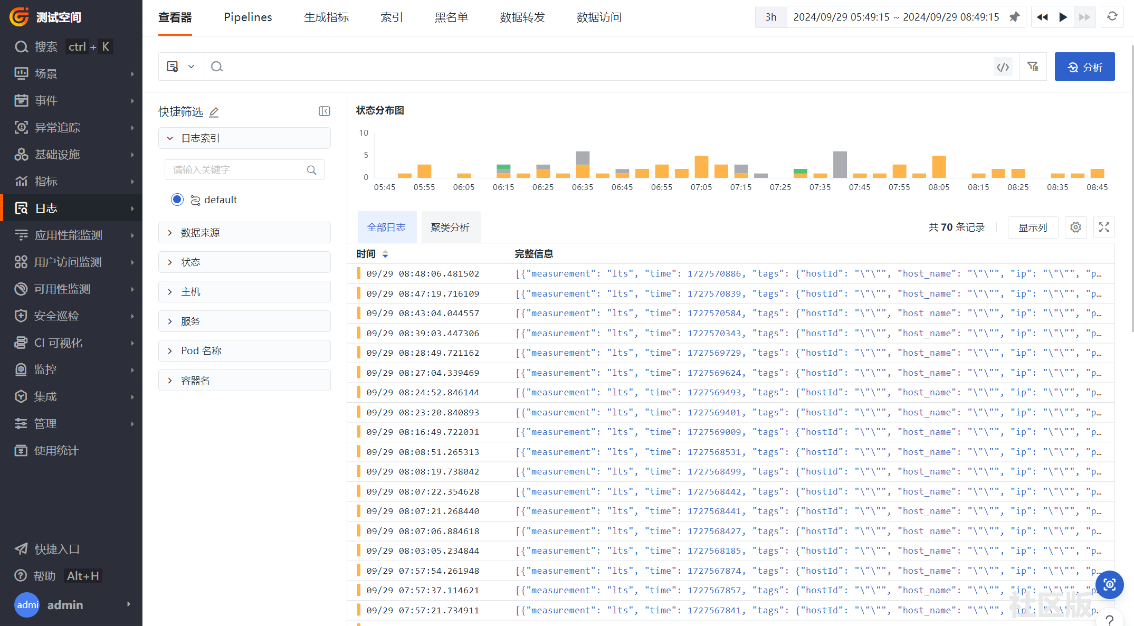
Task: Expand the 服务 filter section
Action: 244,321
